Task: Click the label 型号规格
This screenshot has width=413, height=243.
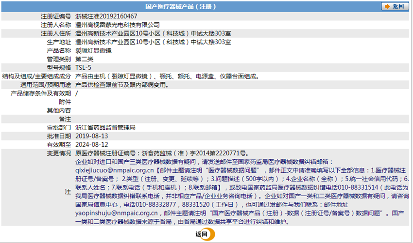Action: pos(59,68)
